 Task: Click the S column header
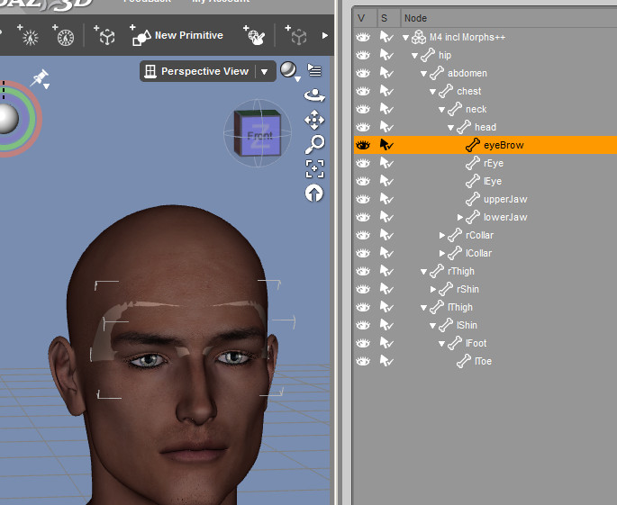384,18
